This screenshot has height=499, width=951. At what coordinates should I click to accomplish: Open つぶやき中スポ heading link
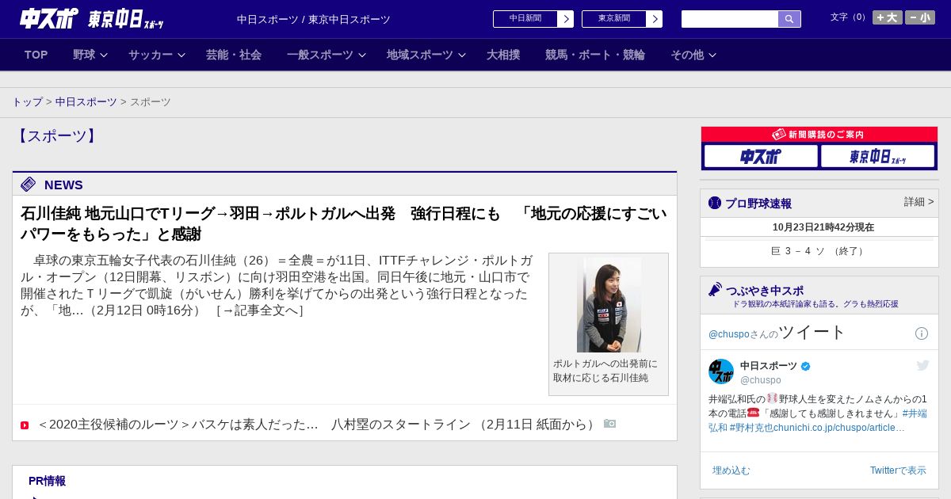pyautogui.click(x=765, y=291)
